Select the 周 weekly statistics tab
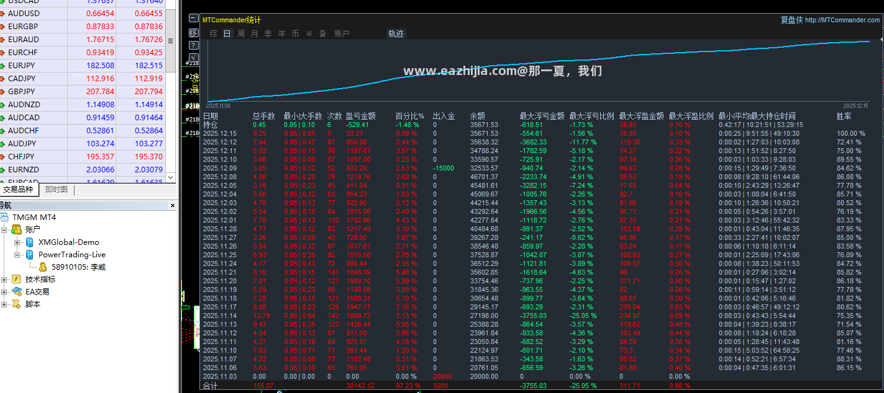The width and height of the screenshot is (884, 393). (x=241, y=33)
